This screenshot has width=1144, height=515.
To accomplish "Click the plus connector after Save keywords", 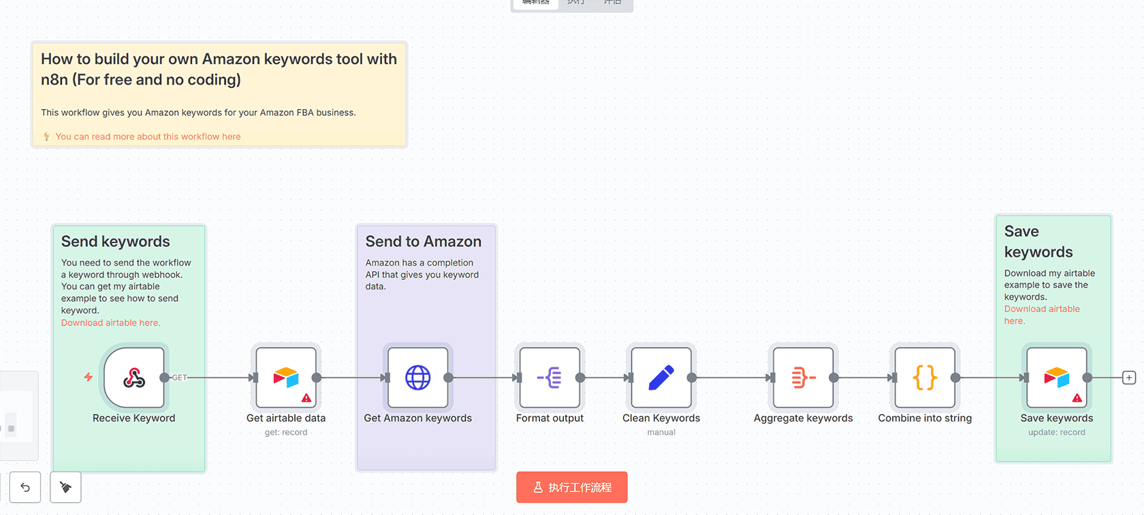I will coord(1129,377).
